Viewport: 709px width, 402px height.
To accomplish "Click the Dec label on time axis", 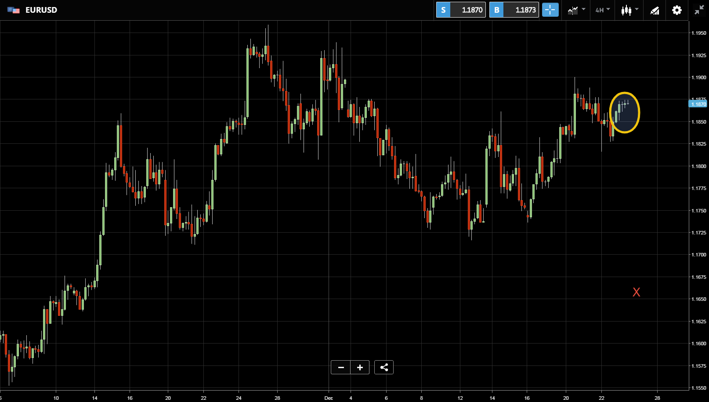I will pos(329,398).
